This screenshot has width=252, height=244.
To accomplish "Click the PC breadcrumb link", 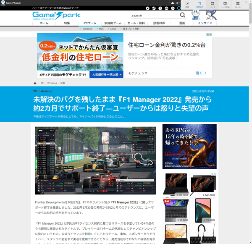I will tap(42, 83).
